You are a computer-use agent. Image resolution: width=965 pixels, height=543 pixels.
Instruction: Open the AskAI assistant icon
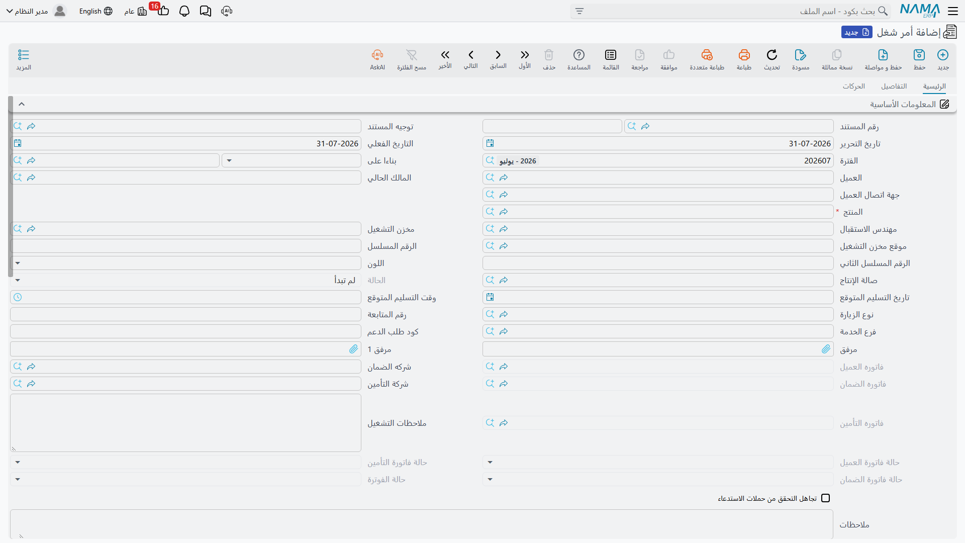[x=377, y=55]
